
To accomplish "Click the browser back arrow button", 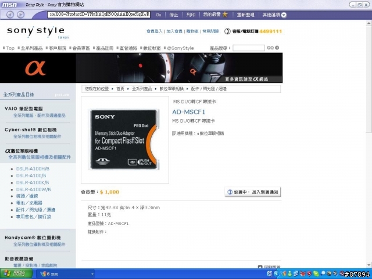I will coord(10,15).
